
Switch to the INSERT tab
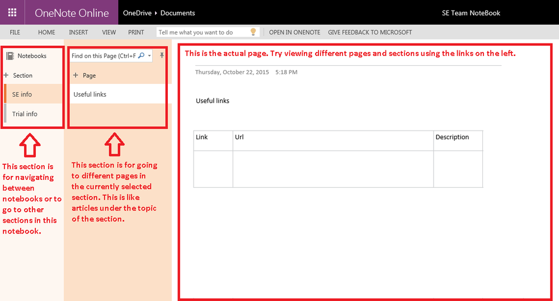click(78, 32)
